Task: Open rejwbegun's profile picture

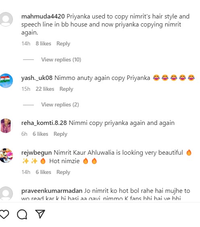Action: pyautogui.click(x=6, y=155)
